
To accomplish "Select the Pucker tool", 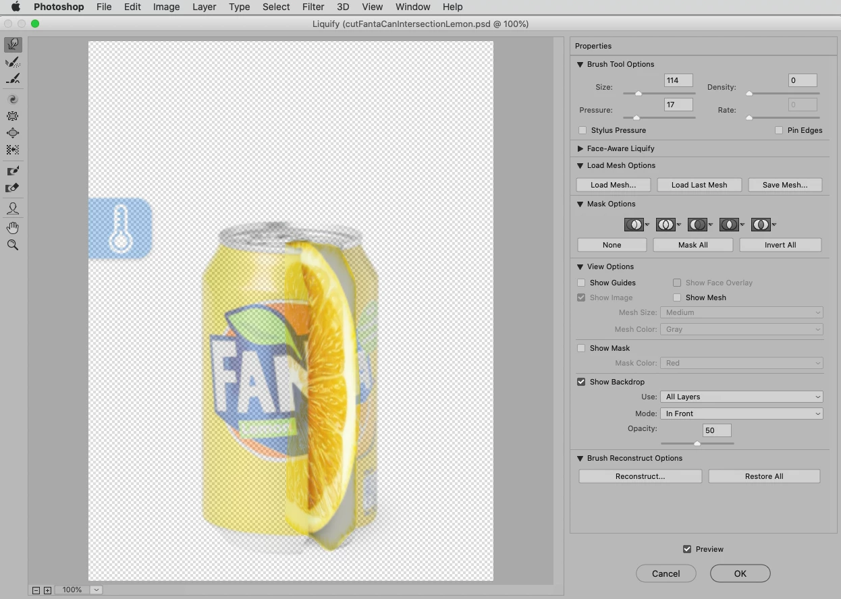I will (x=13, y=116).
